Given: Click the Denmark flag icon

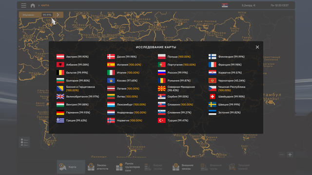Looking at the screenshot, I should pyautogui.click(x=111, y=57).
